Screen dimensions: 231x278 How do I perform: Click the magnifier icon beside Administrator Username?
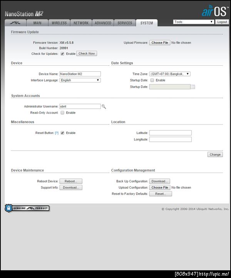click(104, 107)
